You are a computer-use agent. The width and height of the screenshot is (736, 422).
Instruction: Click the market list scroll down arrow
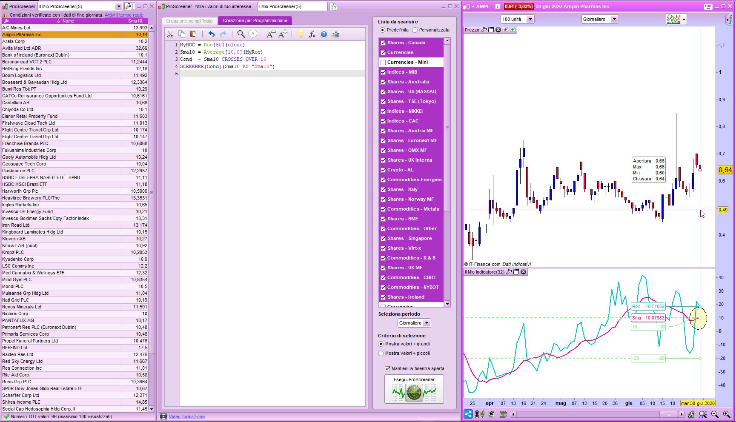[447, 304]
